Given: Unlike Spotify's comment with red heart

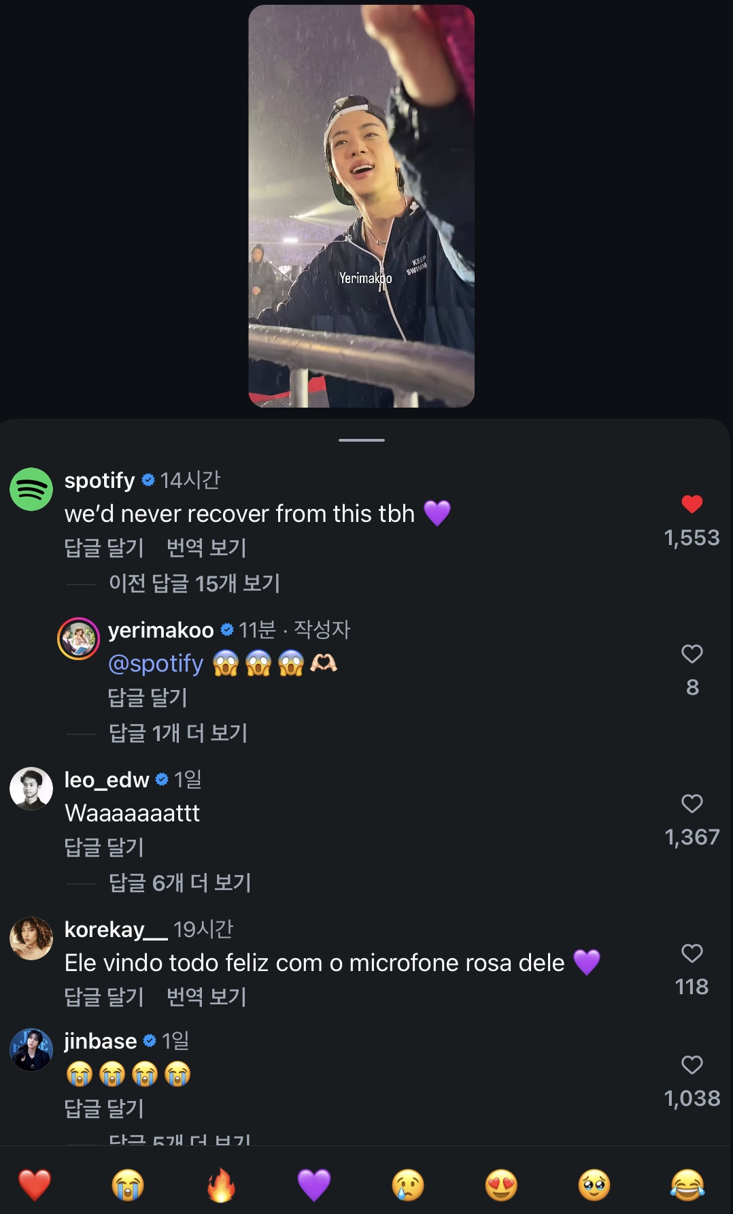Looking at the screenshot, I should click(x=692, y=504).
